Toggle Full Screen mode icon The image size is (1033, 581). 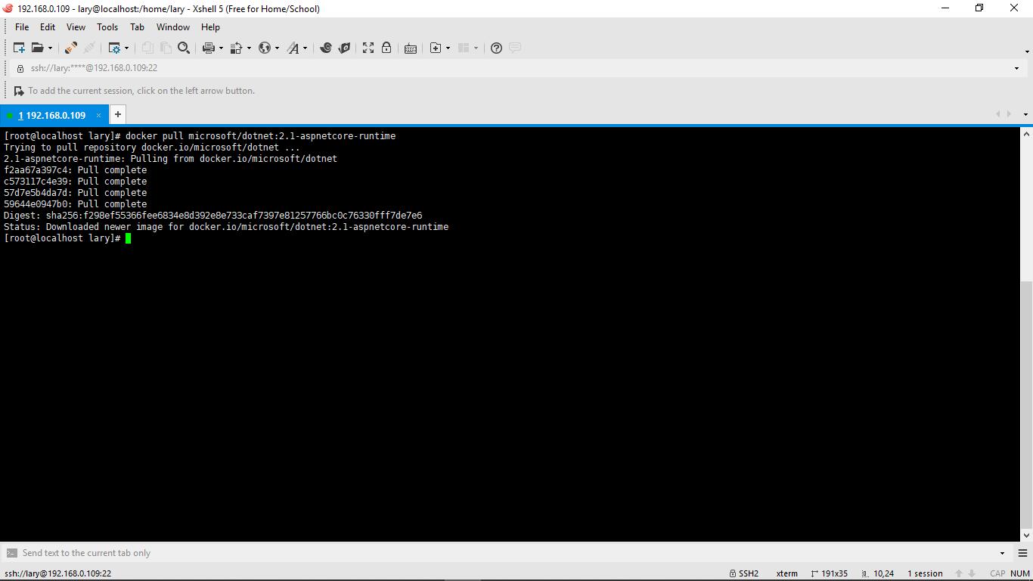(368, 48)
